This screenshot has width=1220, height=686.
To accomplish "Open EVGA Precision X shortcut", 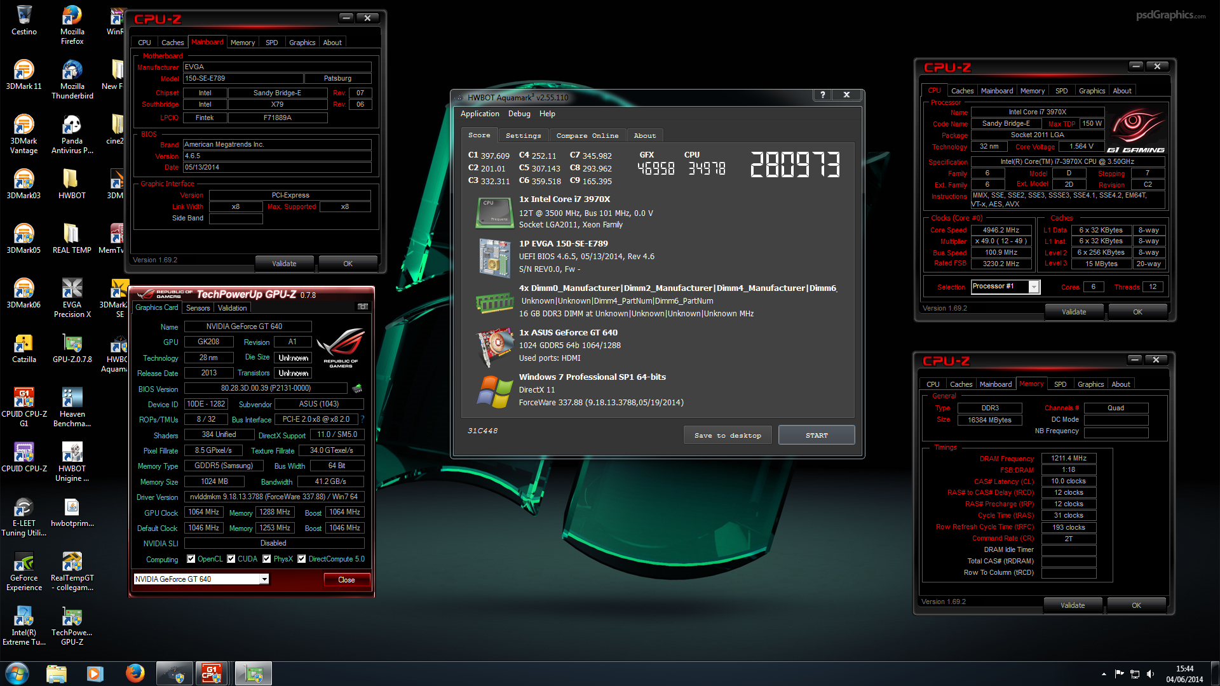I will click(72, 298).
